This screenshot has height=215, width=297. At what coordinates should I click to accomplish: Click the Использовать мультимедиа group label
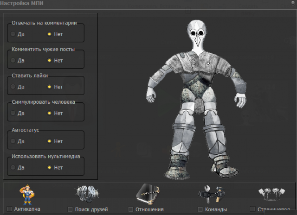[46, 156]
